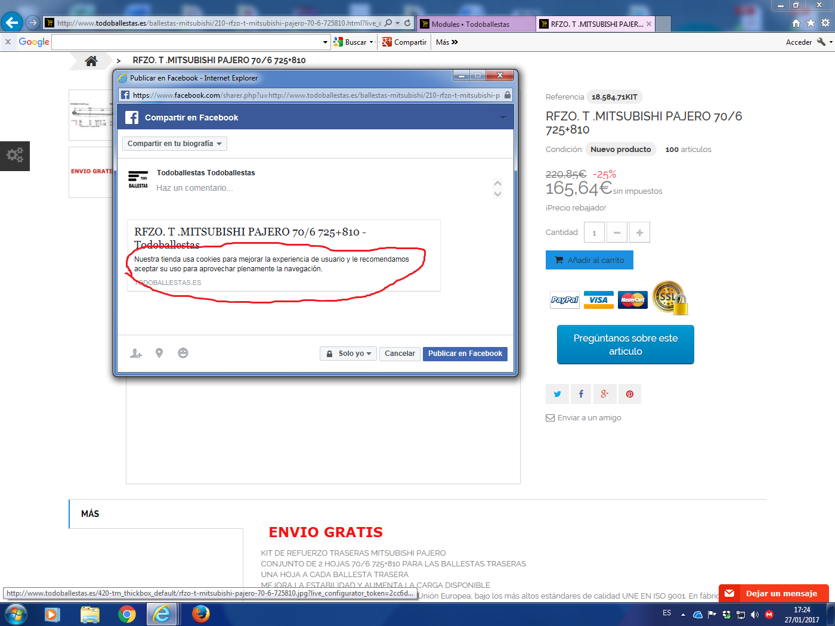Screen dimensions: 835x626
Task: Click the tag friends icon in the Facebook dialog
Action: pyautogui.click(x=136, y=353)
